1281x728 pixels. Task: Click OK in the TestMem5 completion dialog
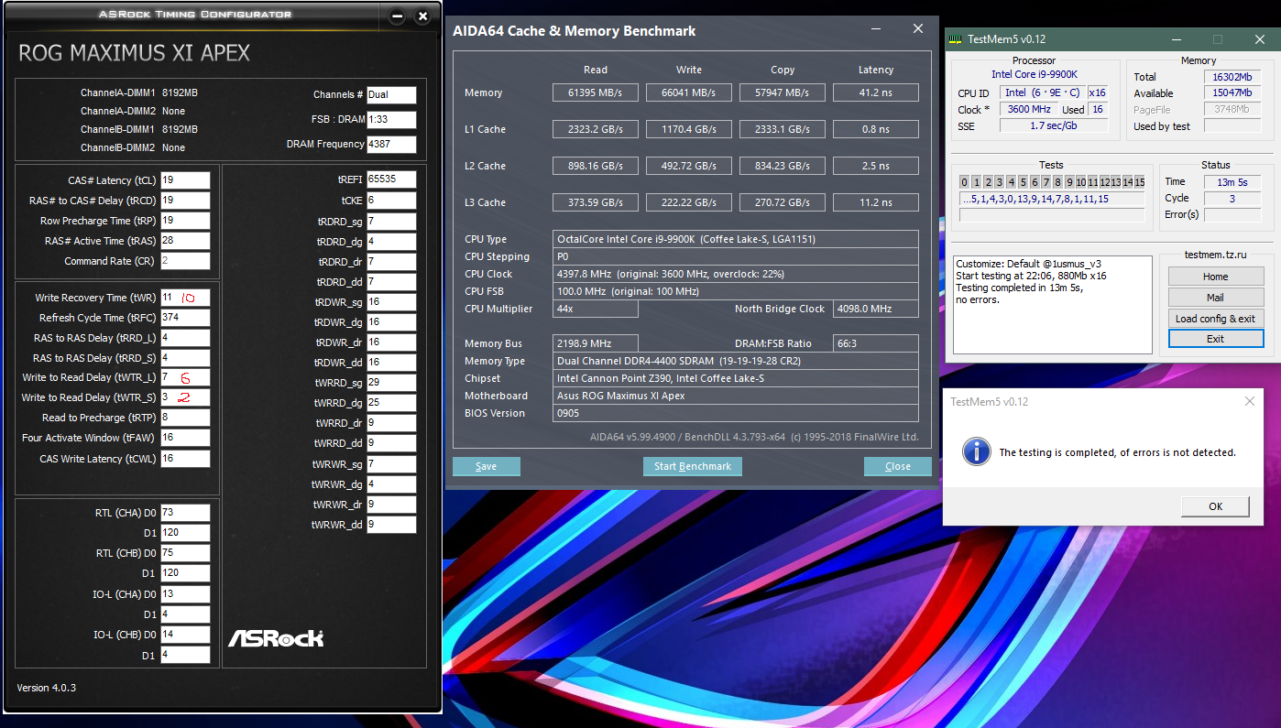tap(1215, 506)
